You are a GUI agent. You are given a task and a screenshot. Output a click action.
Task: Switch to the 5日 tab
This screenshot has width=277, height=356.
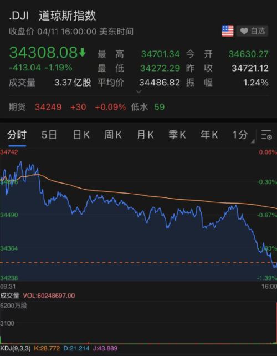tap(49, 135)
